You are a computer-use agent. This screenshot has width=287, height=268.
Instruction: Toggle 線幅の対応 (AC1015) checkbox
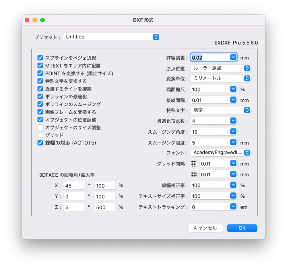(40, 143)
